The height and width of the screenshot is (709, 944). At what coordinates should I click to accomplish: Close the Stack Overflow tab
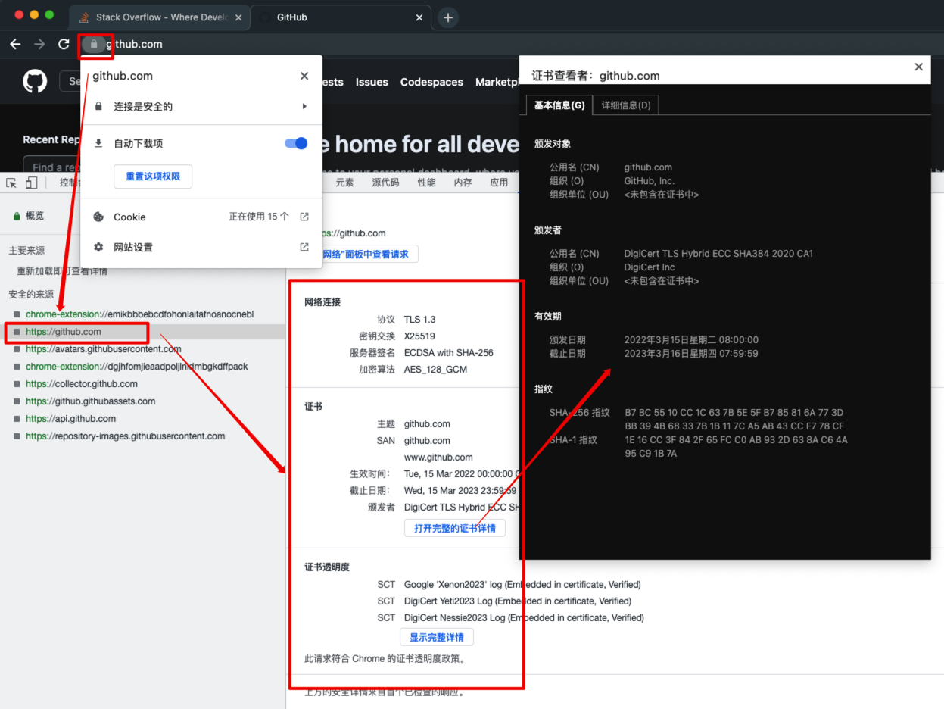point(237,17)
